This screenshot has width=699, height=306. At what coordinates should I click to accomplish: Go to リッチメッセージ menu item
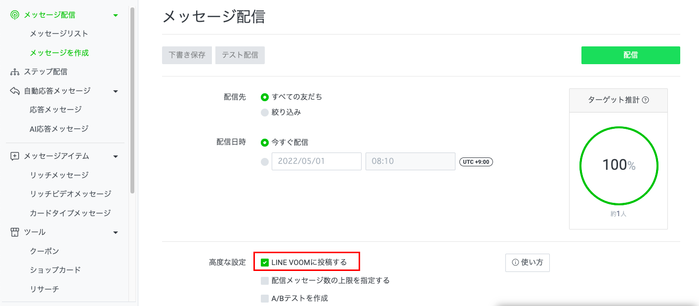tap(59, 175)
